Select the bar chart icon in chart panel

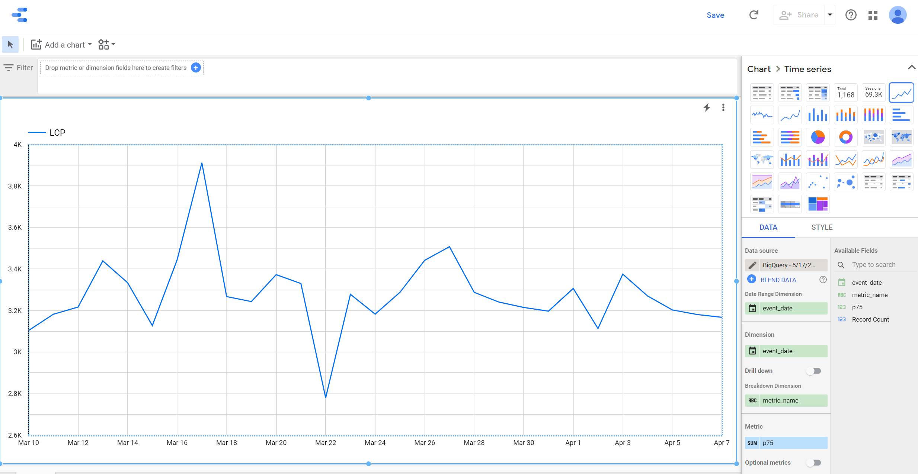[x=817, y=116]
